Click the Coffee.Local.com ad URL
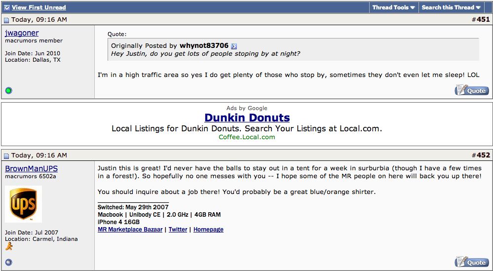Viewport: 493px width, 271px height. tap(247, 137)
